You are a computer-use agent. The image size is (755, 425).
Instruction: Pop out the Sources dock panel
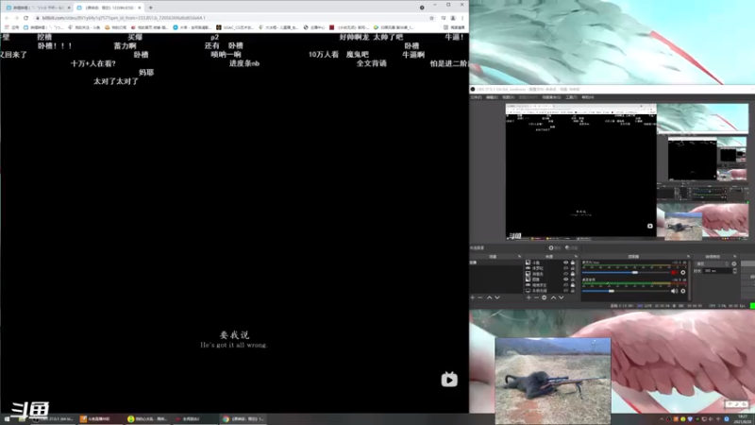[576, 256]
